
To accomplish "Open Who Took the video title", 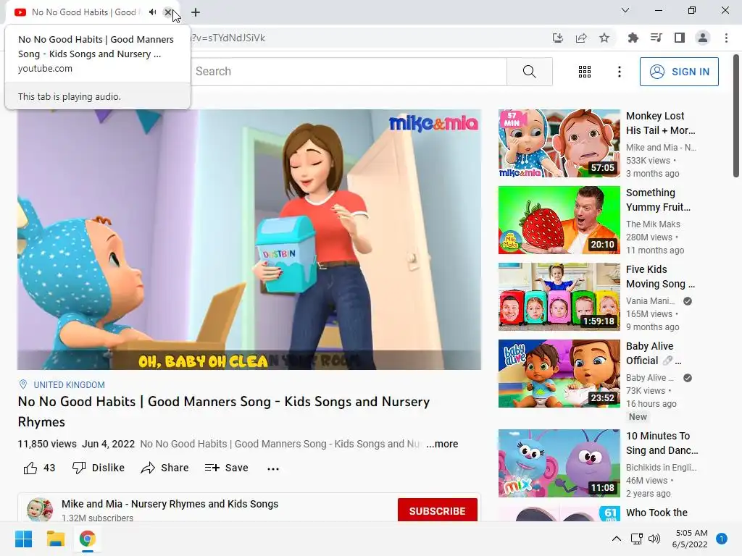I will pos(656,513).
